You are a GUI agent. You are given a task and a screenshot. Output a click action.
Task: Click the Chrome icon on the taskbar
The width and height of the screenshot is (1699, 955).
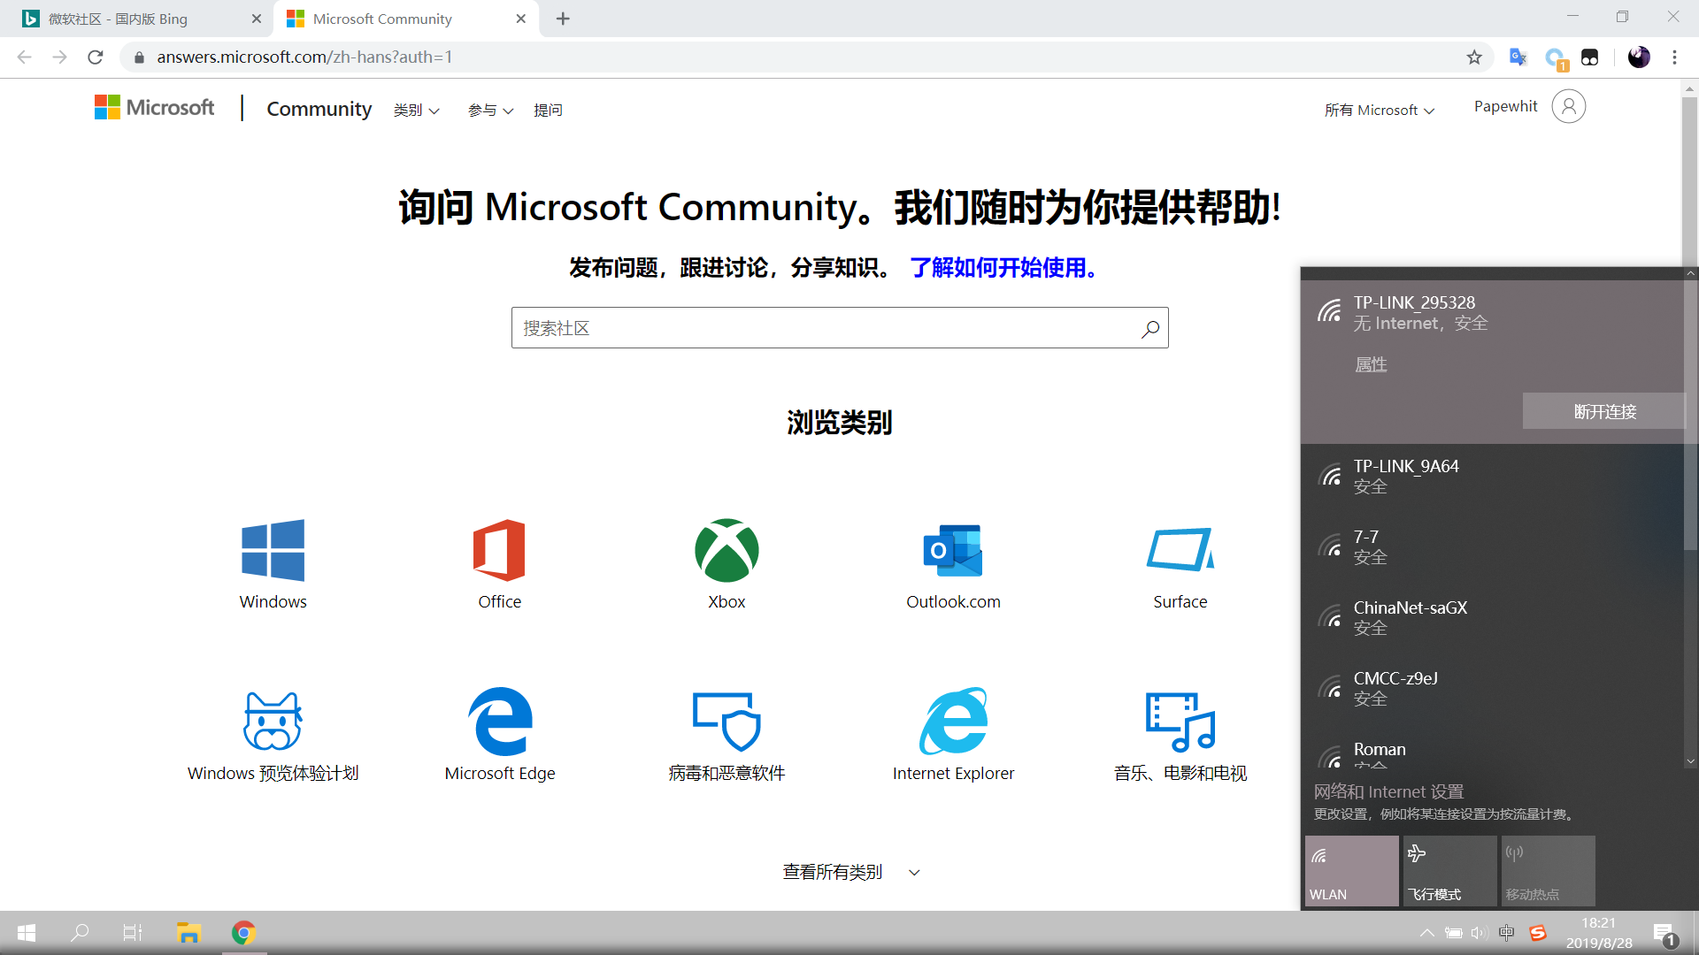point(243,933)
